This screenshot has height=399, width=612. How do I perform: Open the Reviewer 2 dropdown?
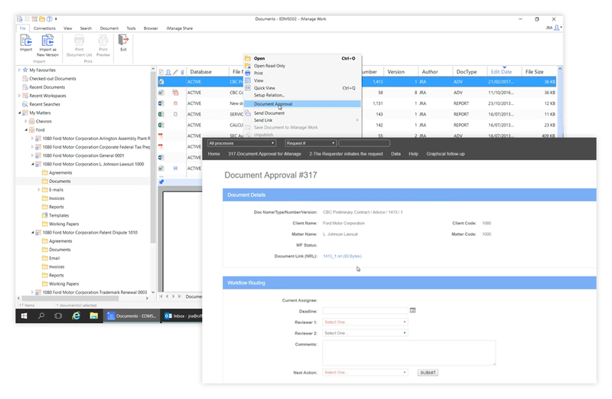pyautogui.click(x=365, y=333)
